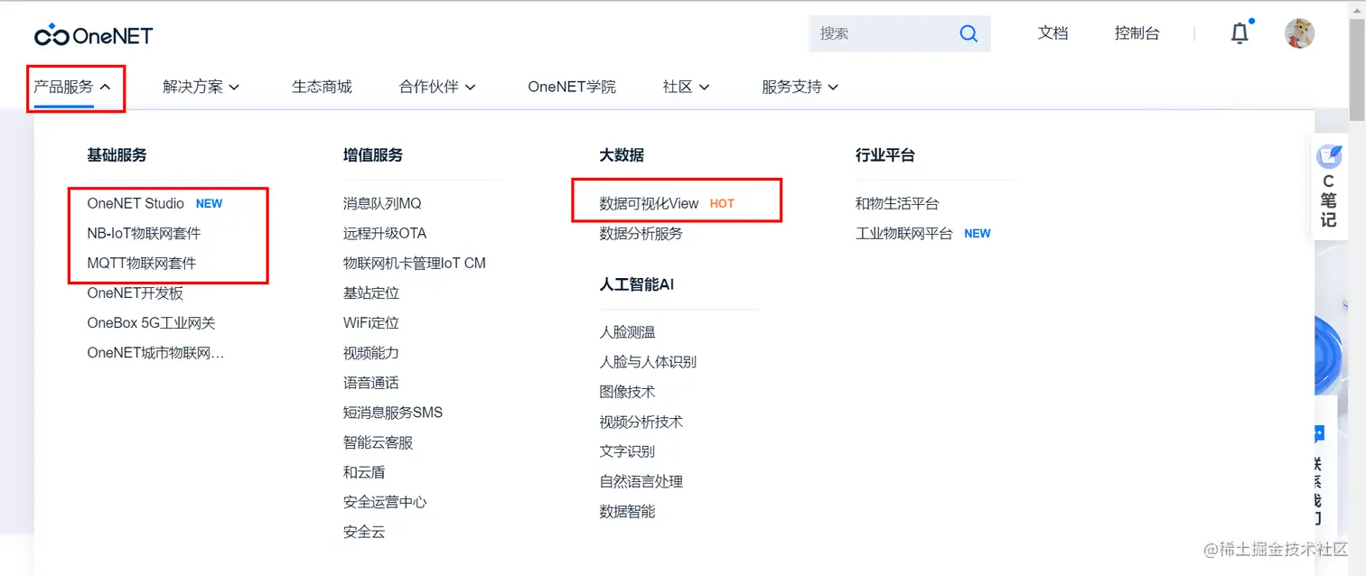
Task: Open OneNET学院 menu item
Action: 572,87
